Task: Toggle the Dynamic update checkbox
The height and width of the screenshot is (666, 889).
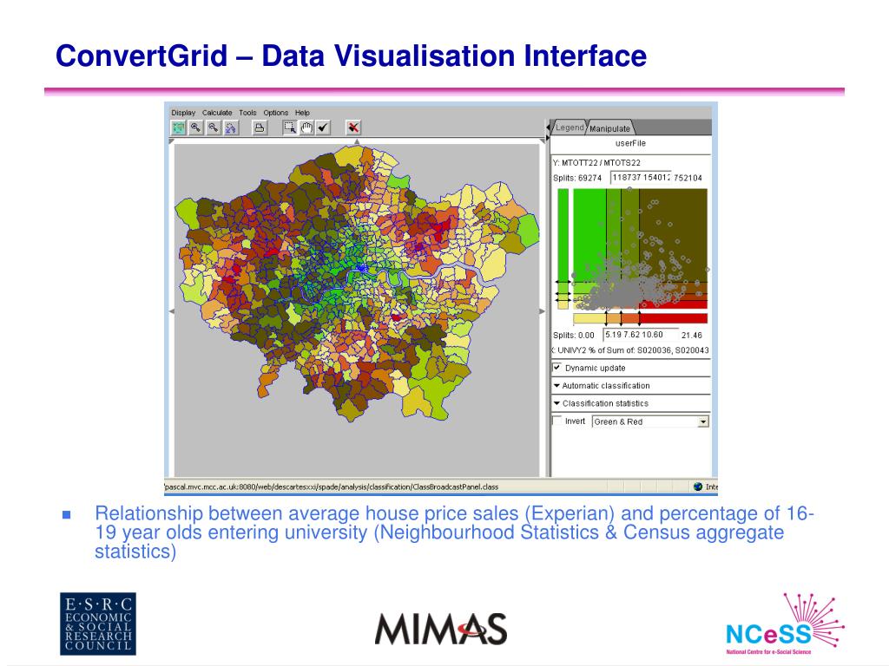Action: 557,367
